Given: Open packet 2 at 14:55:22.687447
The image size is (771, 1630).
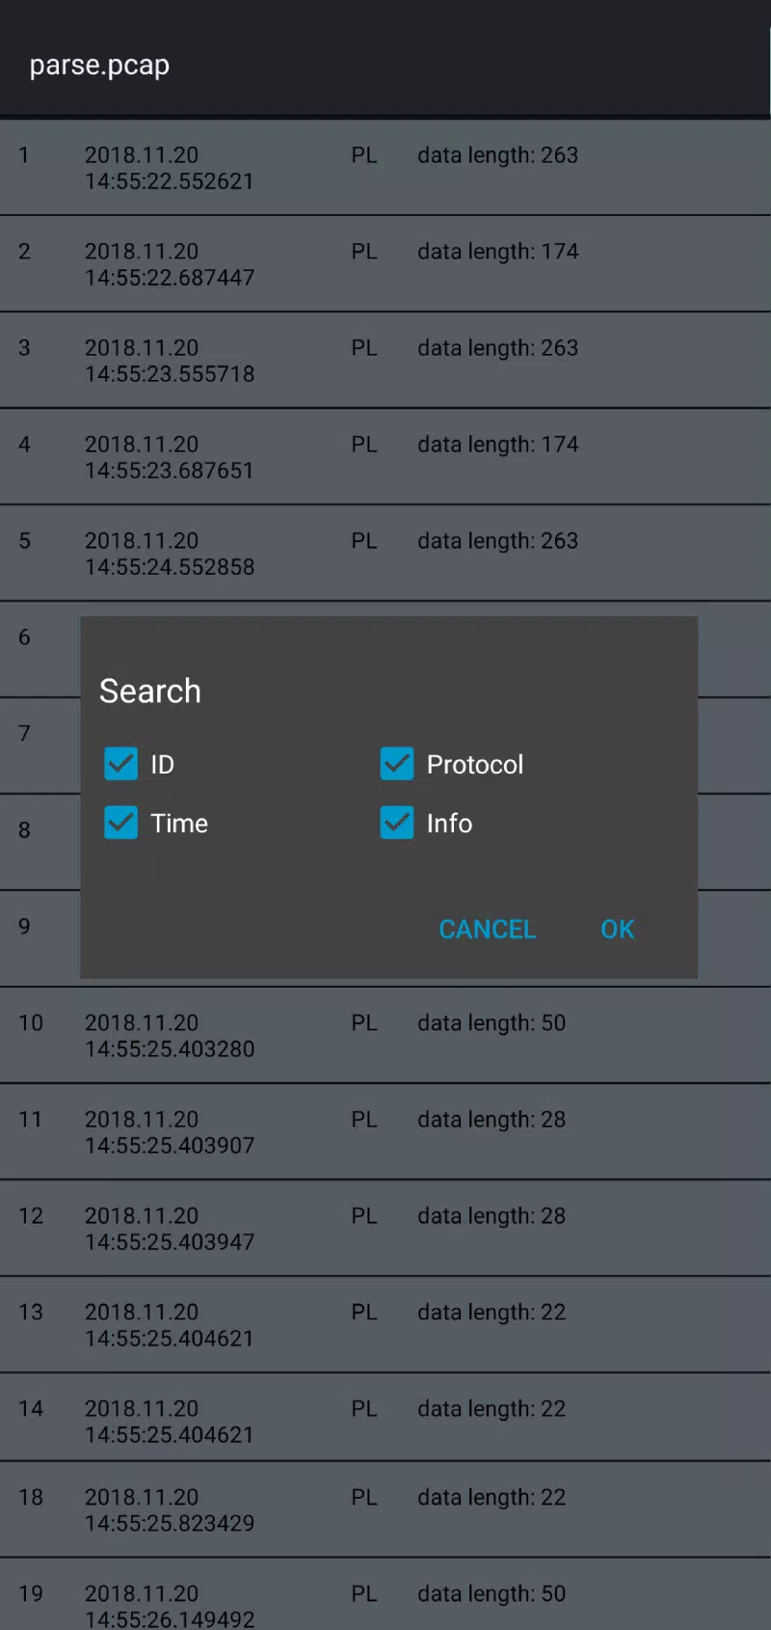Looking at the screenshot, I should point(385,264).
